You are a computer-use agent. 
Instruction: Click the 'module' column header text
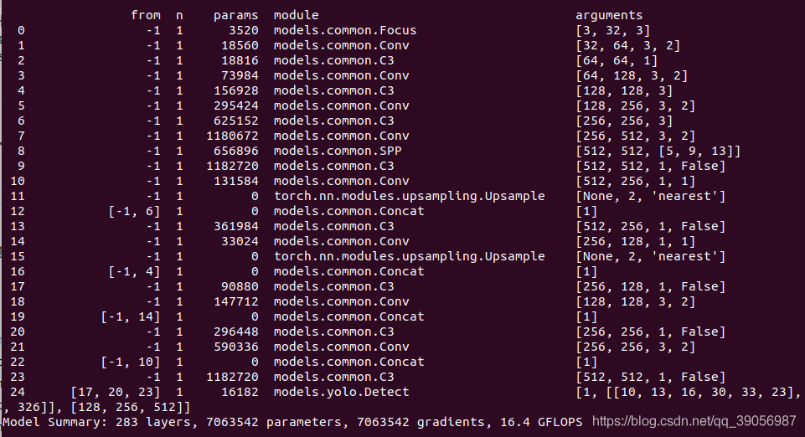tap(296, 15)
